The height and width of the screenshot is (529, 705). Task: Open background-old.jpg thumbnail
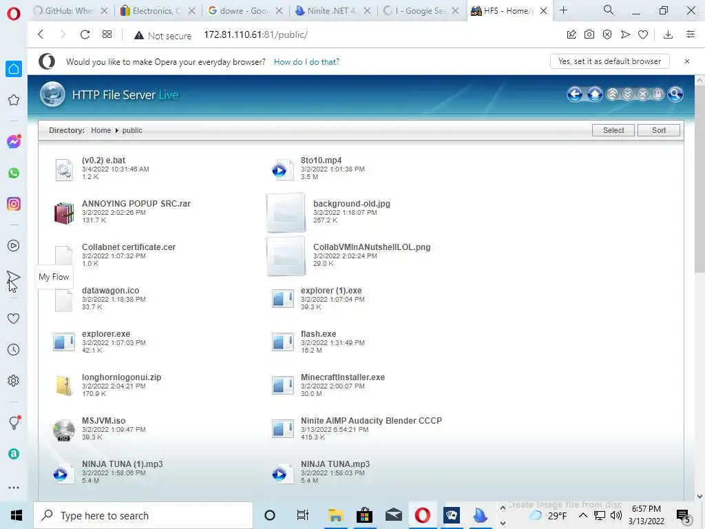pyautogui.click(x=286, y=212)
